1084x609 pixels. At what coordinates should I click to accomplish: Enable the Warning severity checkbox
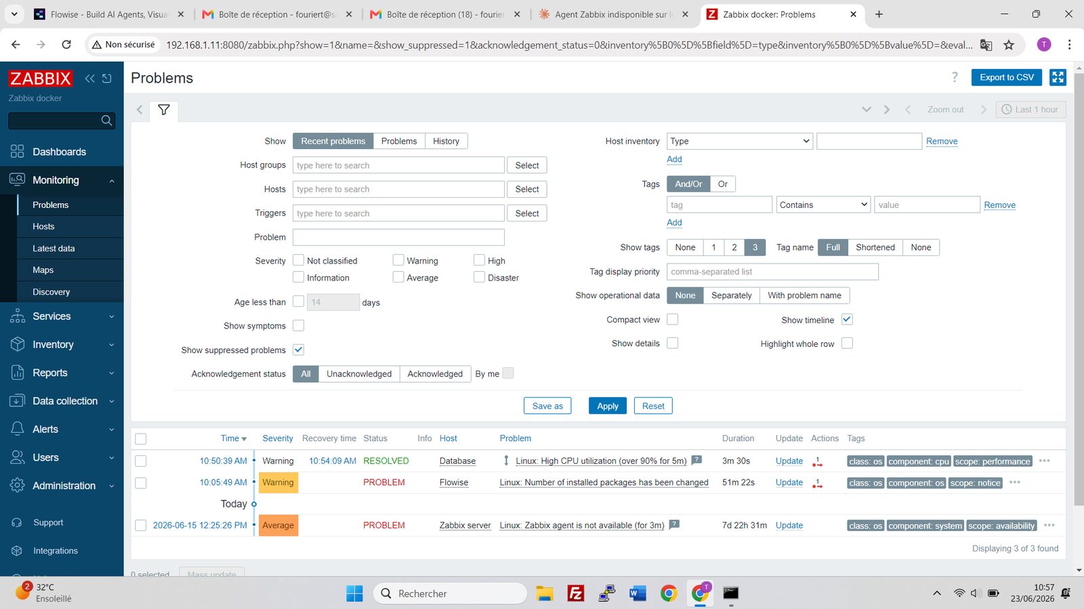(x=398, y=260)
